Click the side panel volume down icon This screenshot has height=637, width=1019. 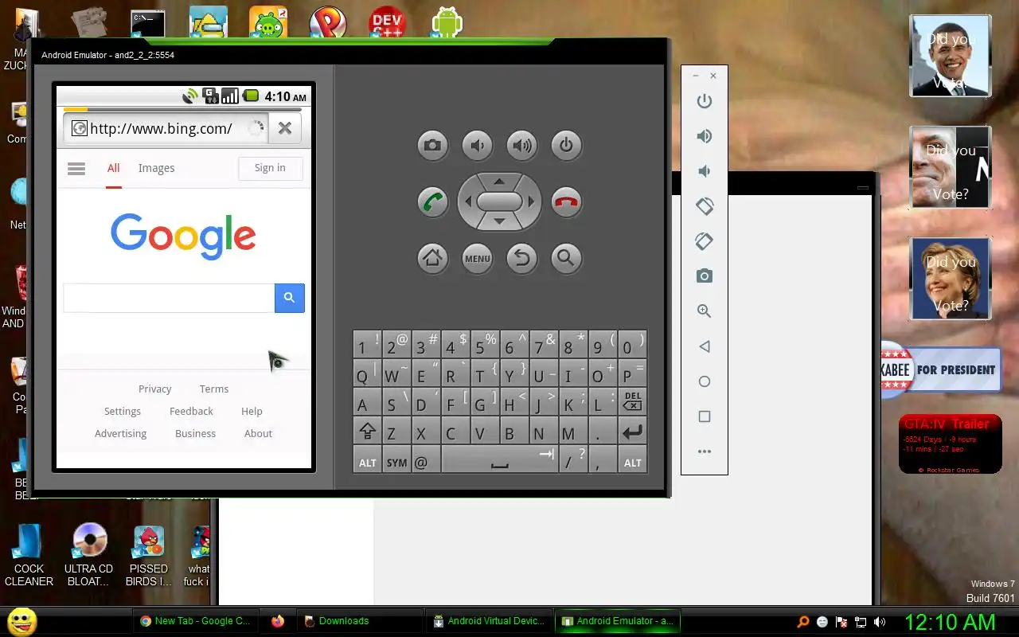pyautogui.click(x=704, y=171)
